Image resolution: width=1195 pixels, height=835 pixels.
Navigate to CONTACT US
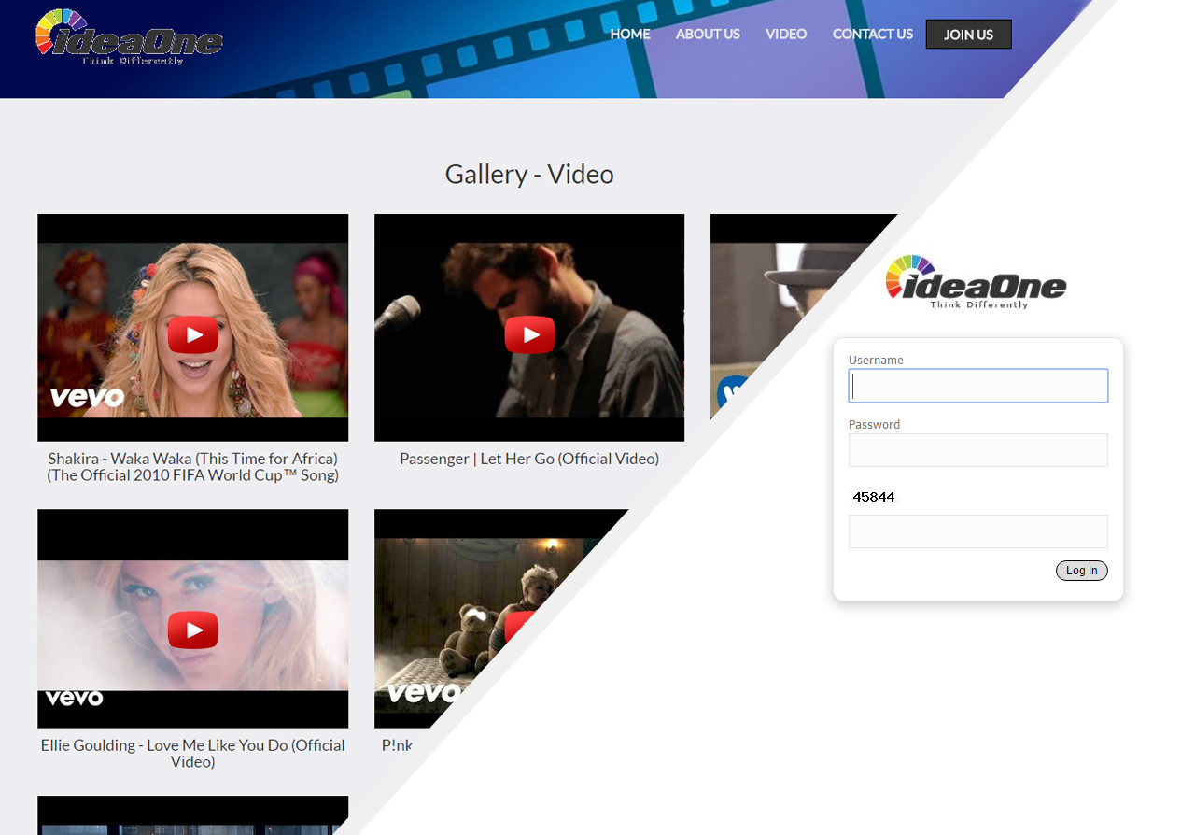[873, 34]
